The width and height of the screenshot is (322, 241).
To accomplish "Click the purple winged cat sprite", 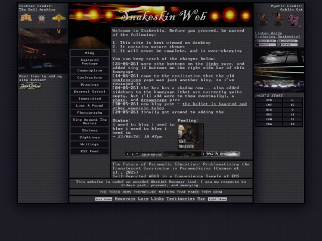I will [295, 21].
